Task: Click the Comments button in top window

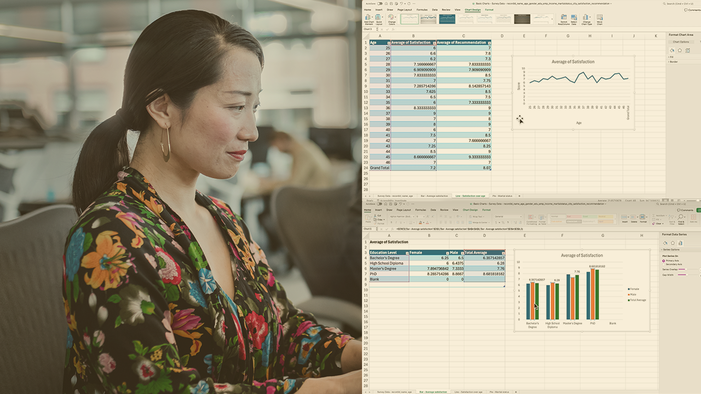Action: pos(692,10)
